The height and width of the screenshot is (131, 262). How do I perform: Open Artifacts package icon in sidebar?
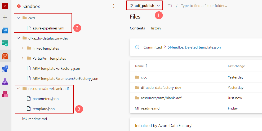5,94
